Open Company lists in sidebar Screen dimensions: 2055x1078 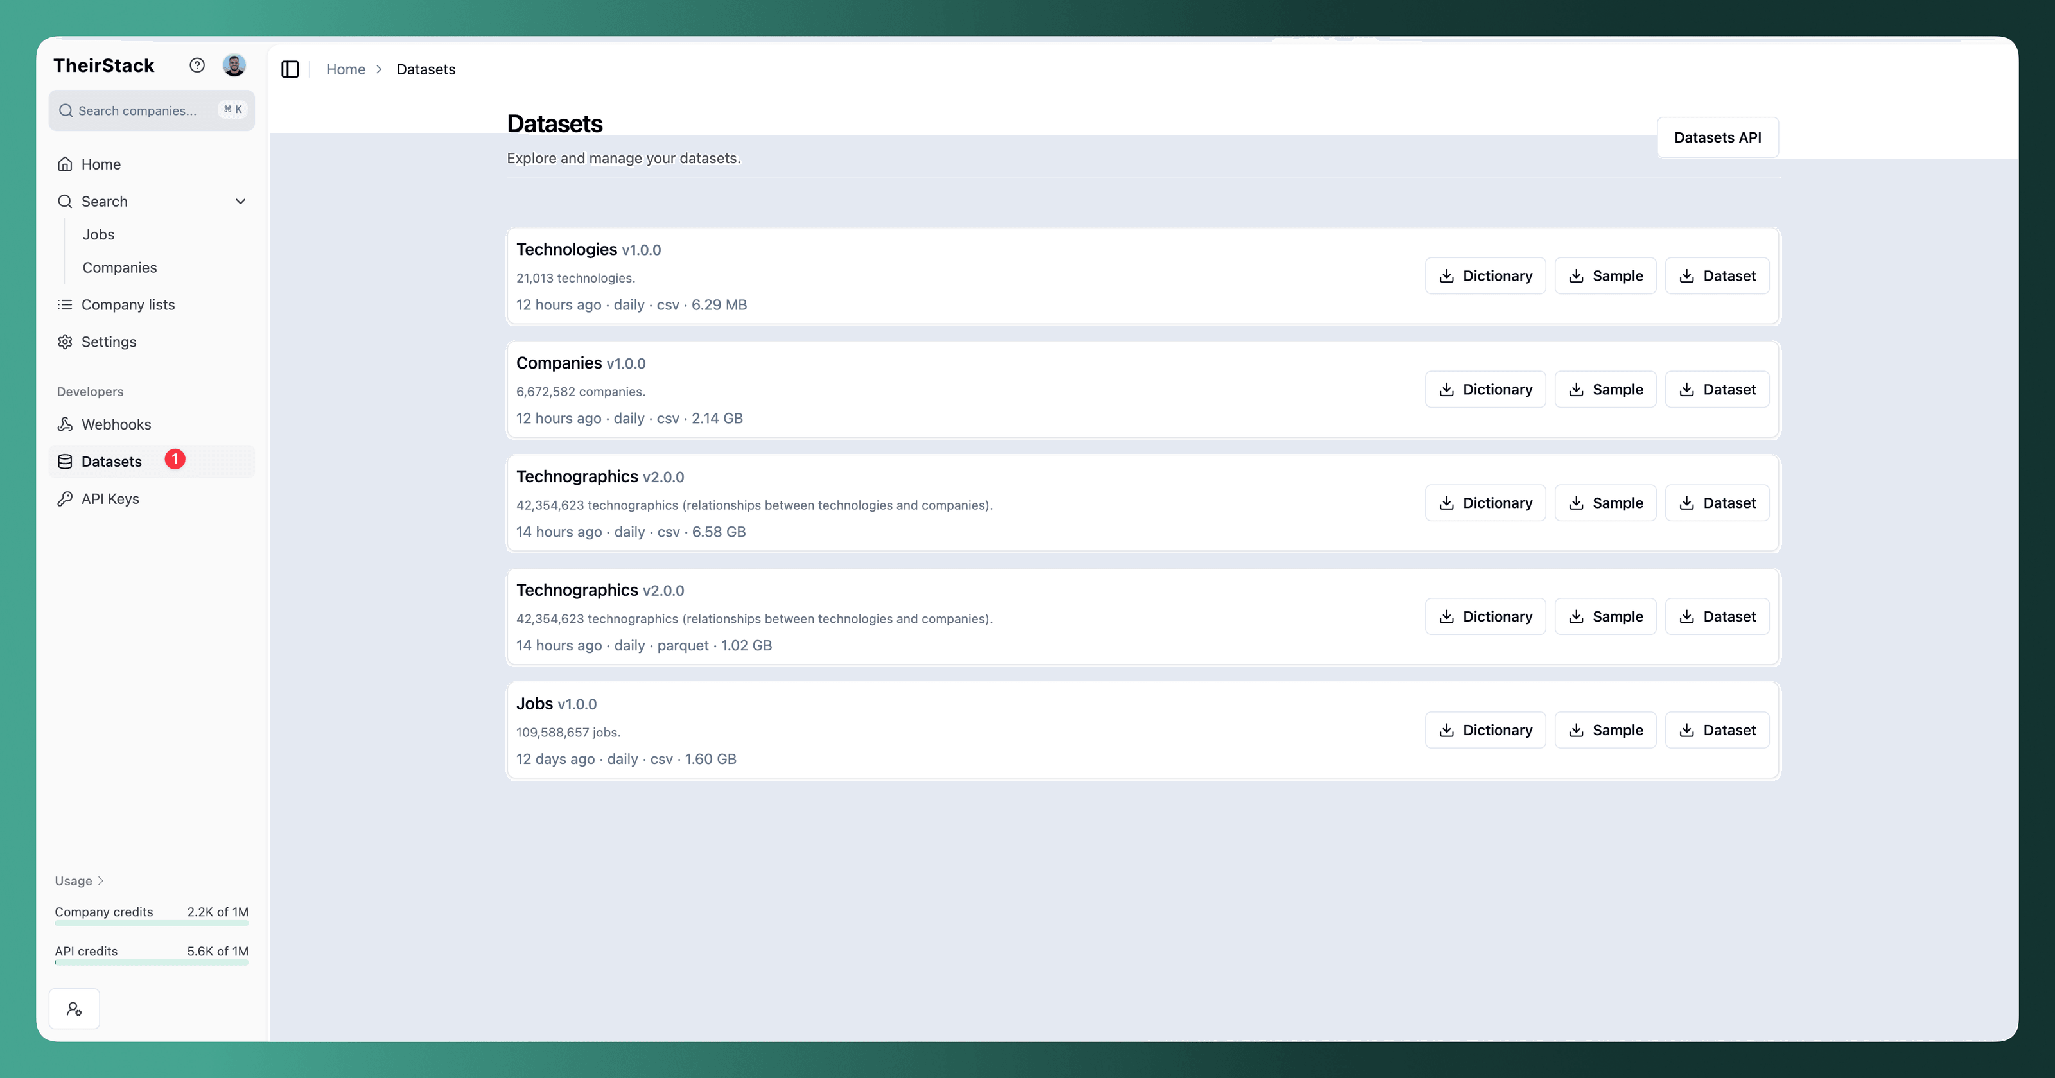128,304
